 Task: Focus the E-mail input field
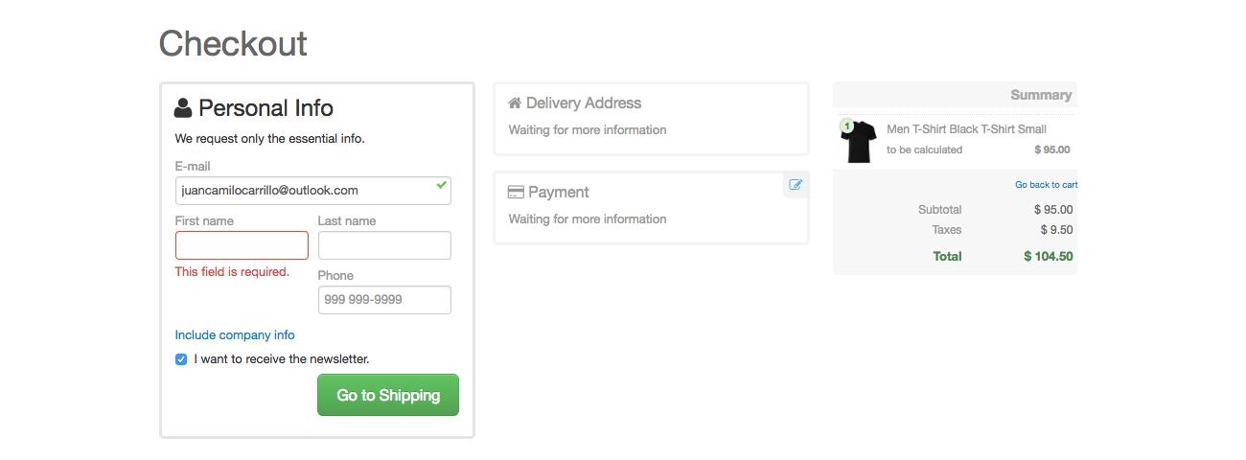click(313, 191)
